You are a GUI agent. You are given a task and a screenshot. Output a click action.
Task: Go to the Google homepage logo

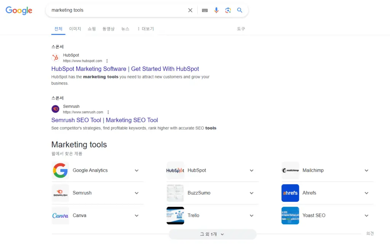[x=19, y=10]
